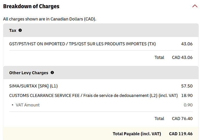The height and width of the screenshot is (140, 200).
Task: Click the Tax total CAD 43.06
Action: 182,57
